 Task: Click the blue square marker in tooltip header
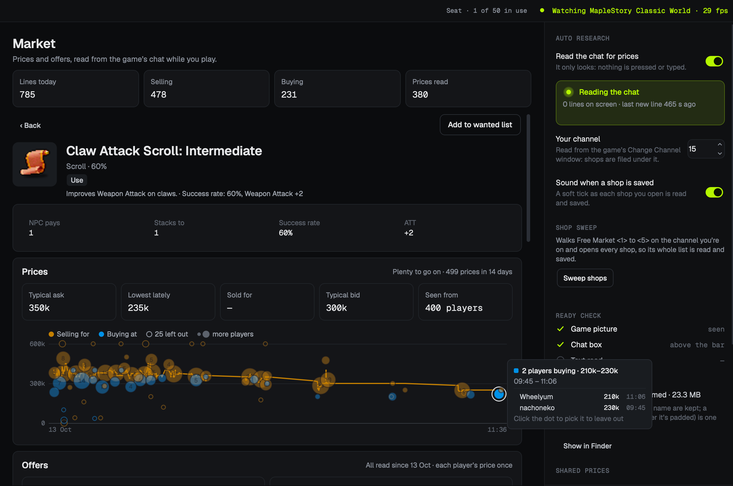[516, 371]
